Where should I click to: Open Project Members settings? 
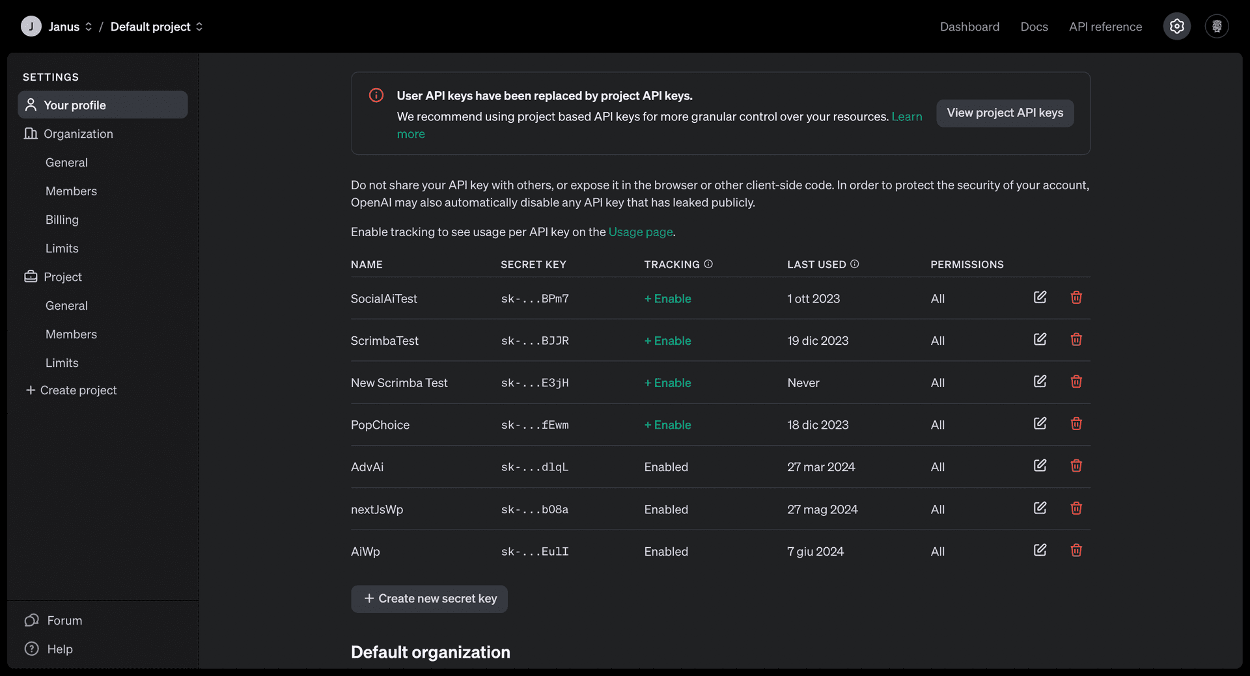point(71,334)
